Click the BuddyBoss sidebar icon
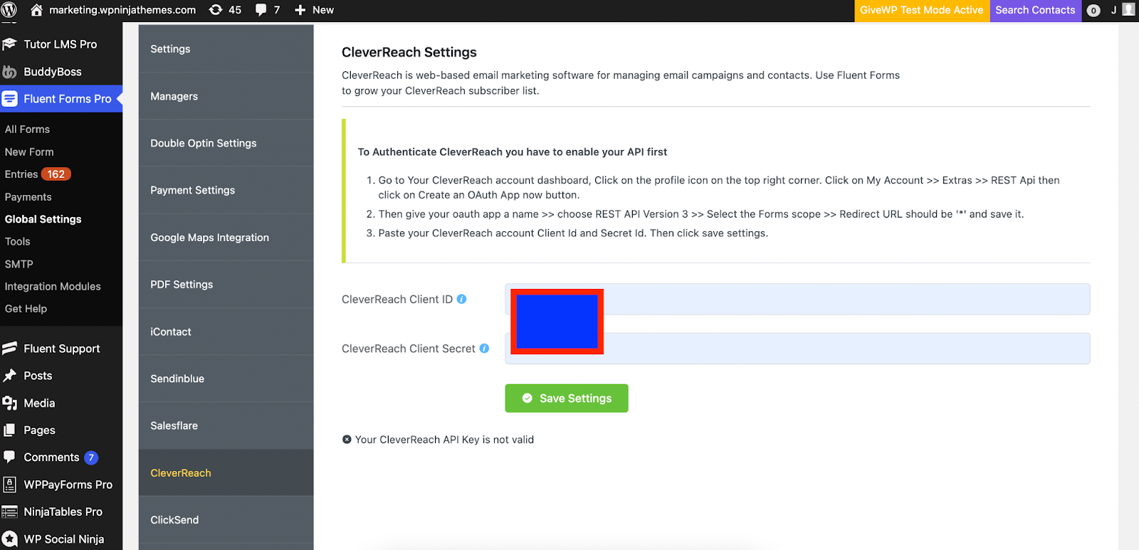This screenshot has width=1139, height=550. coord(9,72)
